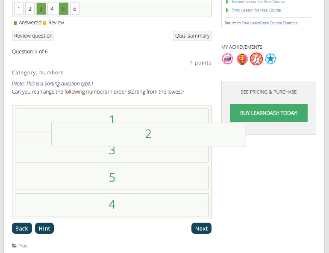Image resolution: width=329 pixels, height=253 pixels.
Task: Open Third Lesson for Free Course
Action: coord(256,10)
